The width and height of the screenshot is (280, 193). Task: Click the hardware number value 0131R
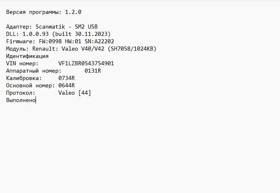92,71
